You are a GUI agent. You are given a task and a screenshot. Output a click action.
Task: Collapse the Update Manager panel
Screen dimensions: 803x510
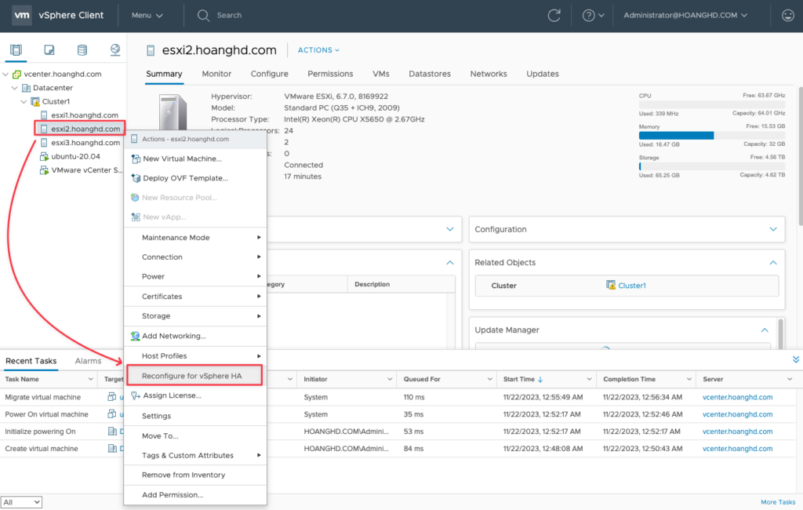[x=765, y=330]
